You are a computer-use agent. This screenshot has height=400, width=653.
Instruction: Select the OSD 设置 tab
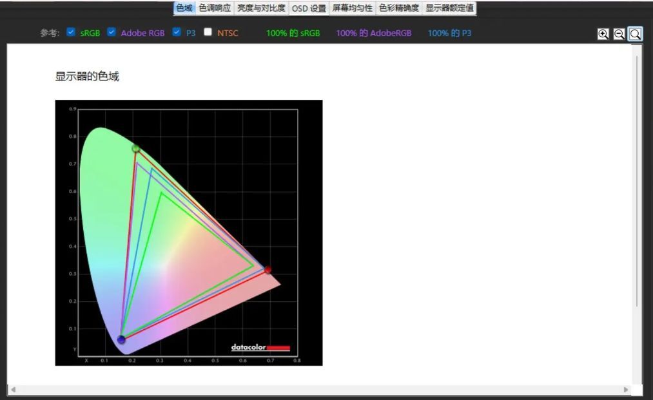pos(309,8)
